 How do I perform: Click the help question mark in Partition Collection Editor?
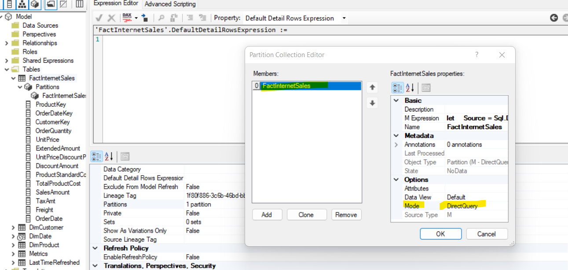(x=476, y=55)
